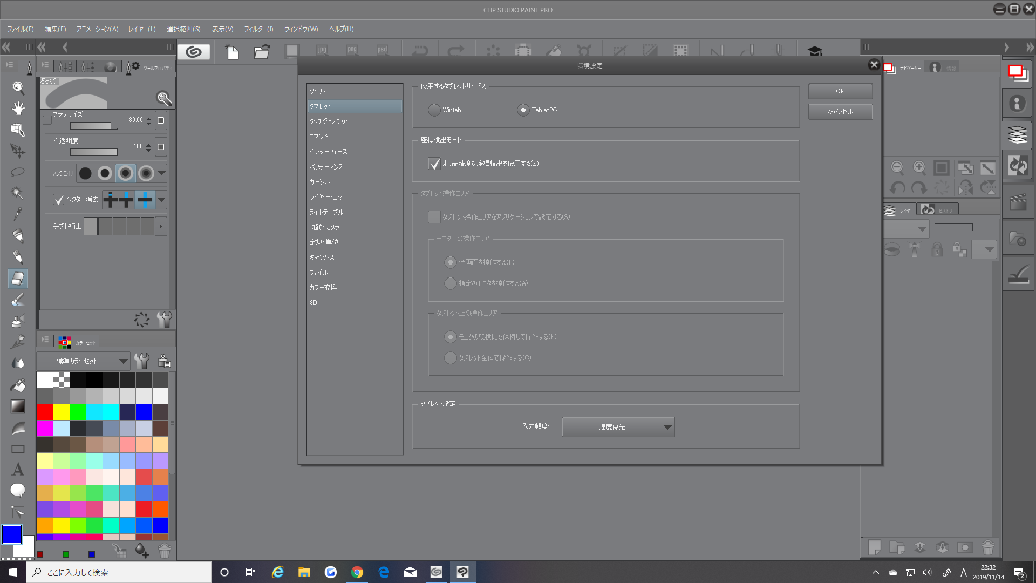Screen dimensions: 1036x583
Task: Select the Balloon speech bubble tool
Action: [18, 490]
